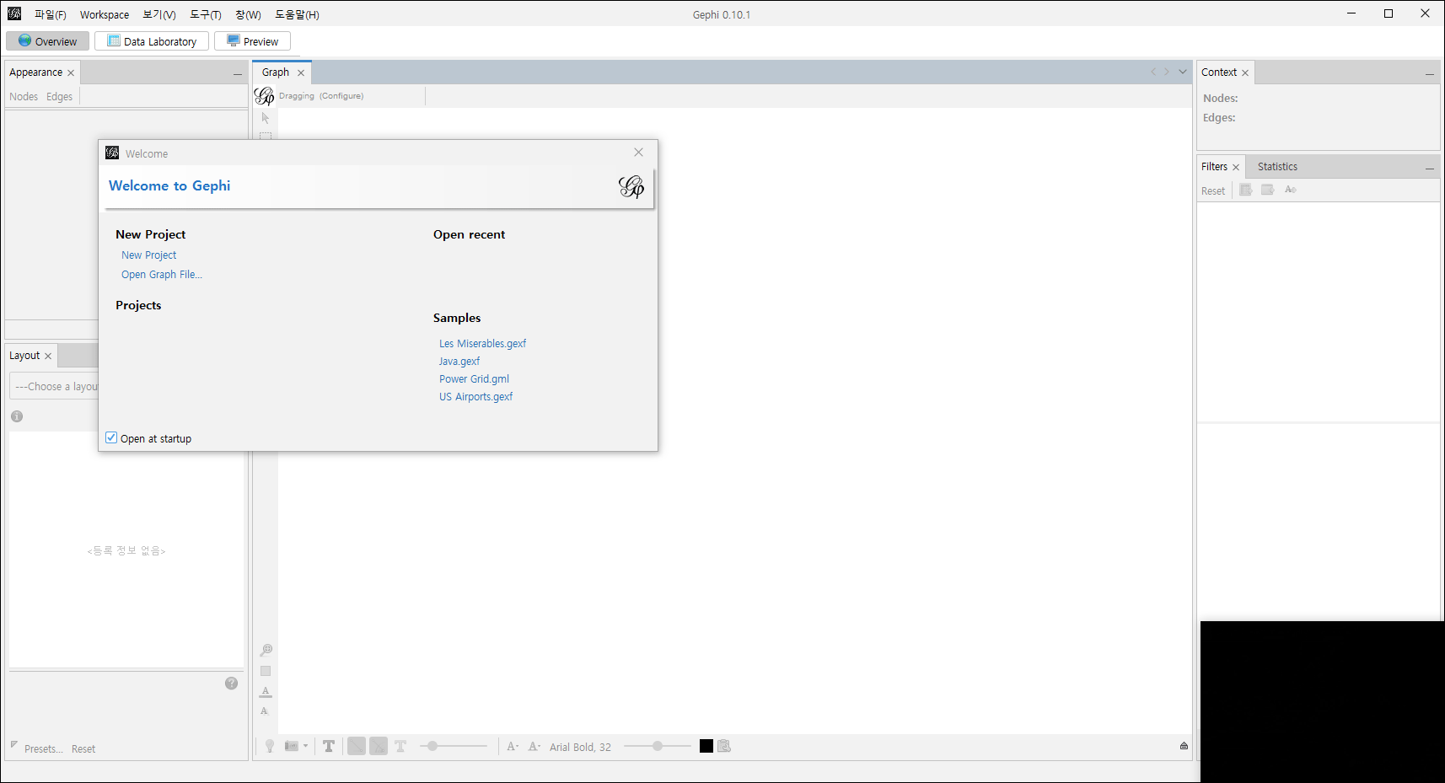1445x783 pixels.
Task: Toggle show edges button
Action: (x=357, y=746)
